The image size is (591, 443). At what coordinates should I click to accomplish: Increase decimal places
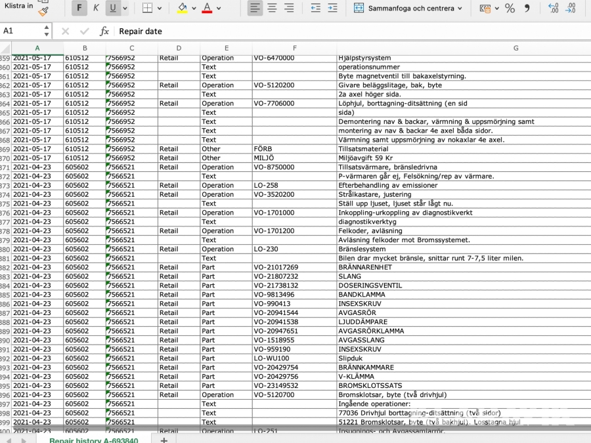point(553,9)
